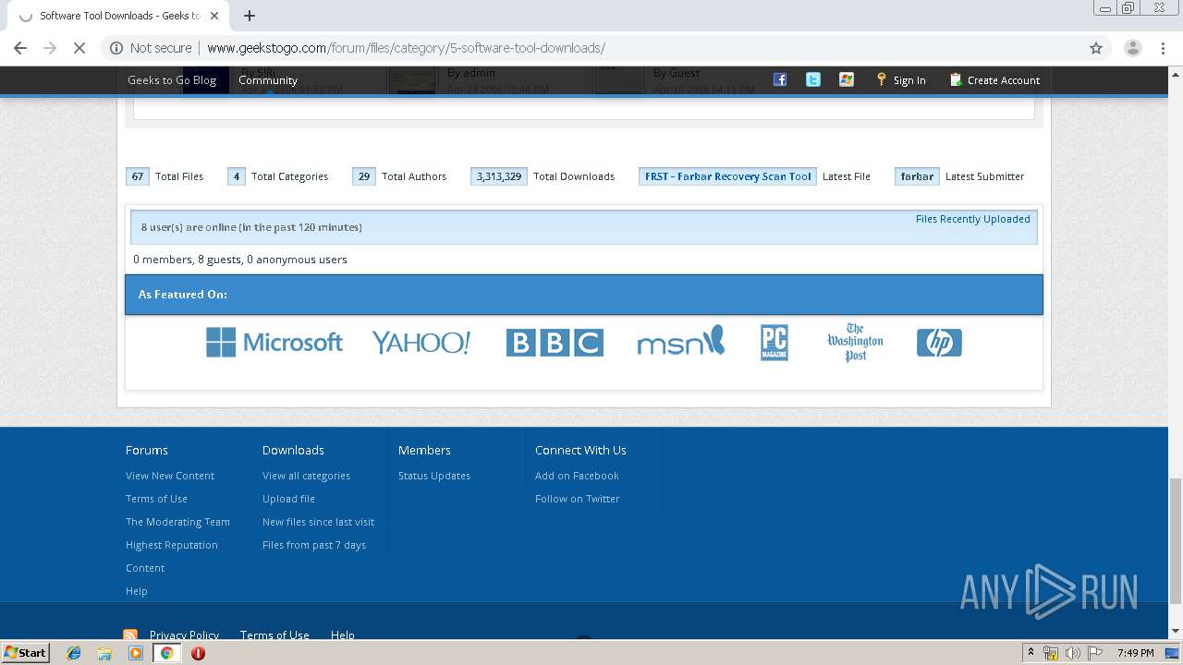This screenshot has width=1183, height=665.
Task: Open latest submitter farbar profile
Action: coord(917,176)
